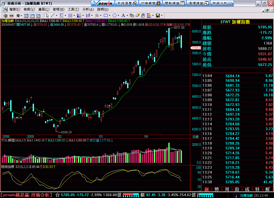Click the floppy disk save icon
The height and width of the screenshot is (198, 274).
point(158,16)
